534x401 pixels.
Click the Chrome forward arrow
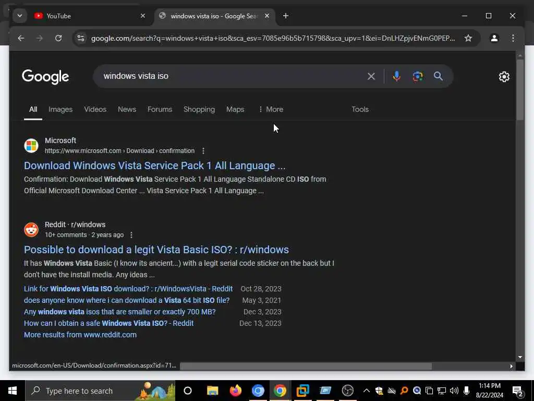pyautogui.click(x=40, y=38)
